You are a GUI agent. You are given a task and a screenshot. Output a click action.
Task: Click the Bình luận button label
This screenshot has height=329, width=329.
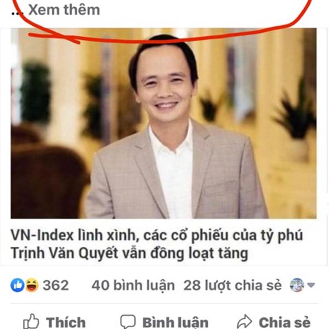click(175, 322)
